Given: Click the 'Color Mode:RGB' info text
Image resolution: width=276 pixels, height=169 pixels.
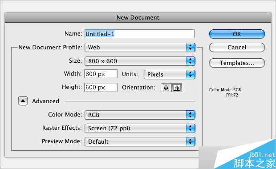Looking at the screenshot, I should tap(225, 90).
